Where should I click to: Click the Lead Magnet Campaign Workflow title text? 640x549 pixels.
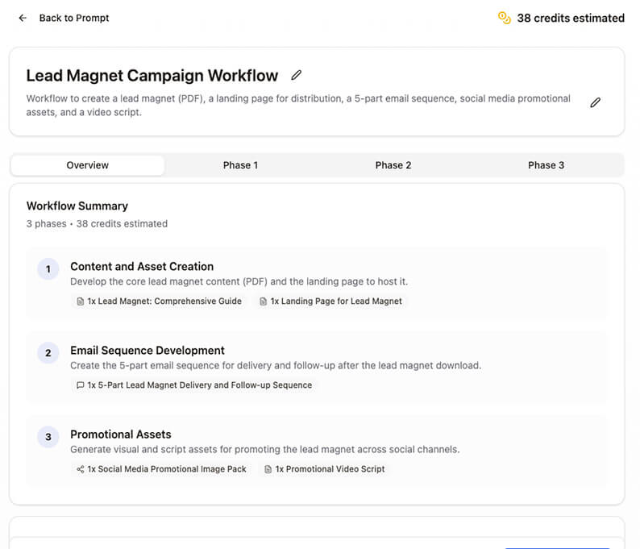pyautogui.click(x=152, y=76)
